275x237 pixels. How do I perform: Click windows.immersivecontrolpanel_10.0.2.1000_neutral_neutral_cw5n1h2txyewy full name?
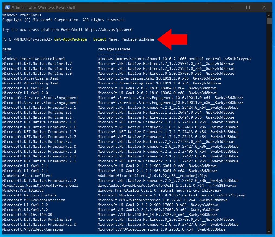pos(175,59)
